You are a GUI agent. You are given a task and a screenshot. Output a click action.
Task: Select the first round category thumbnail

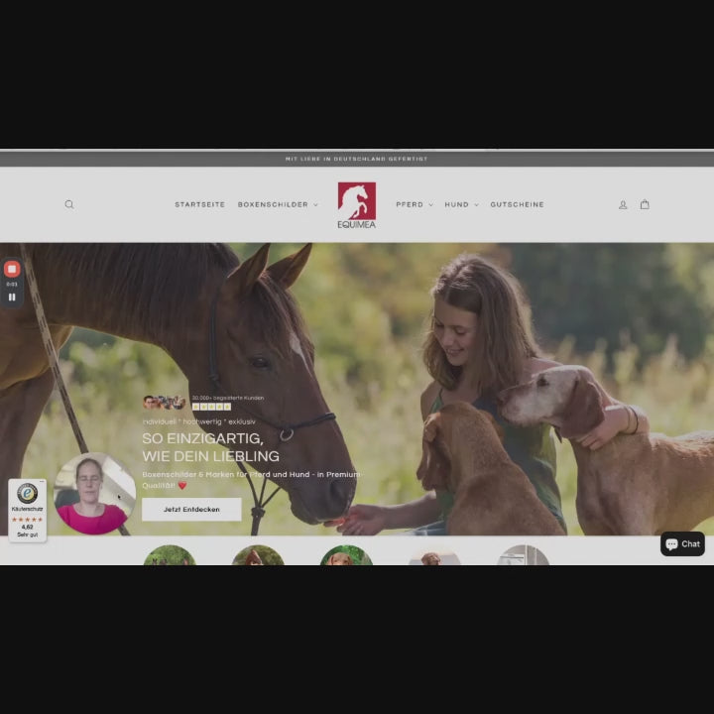(169, 555)
